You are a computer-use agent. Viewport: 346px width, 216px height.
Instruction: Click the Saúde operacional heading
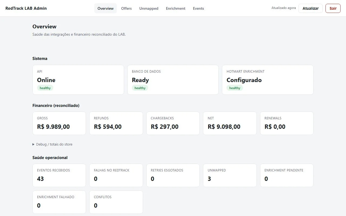[50, 158]
